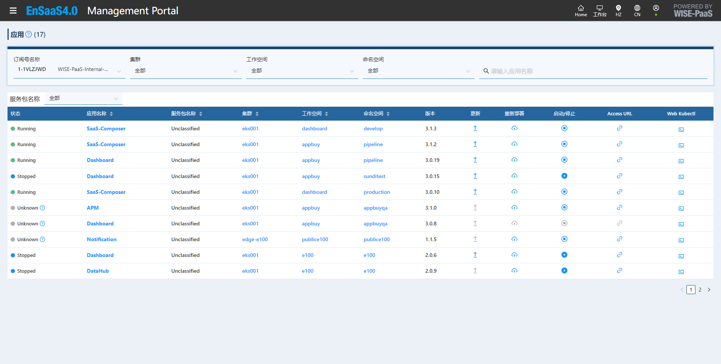Screen dimensions: 721x364
Task: Redeploy SaaS-Composer version 3.1.2
Action: point(514,144)
